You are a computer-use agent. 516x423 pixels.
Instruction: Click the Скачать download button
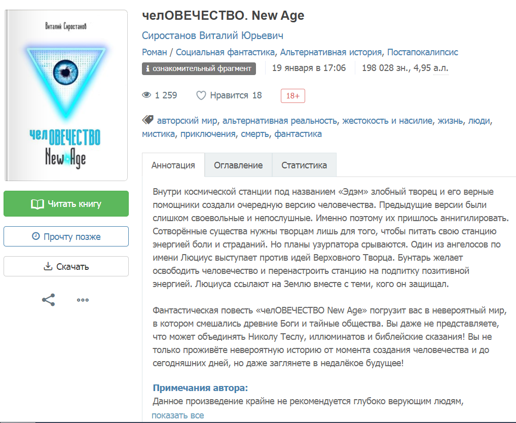(x=66, y=266)
